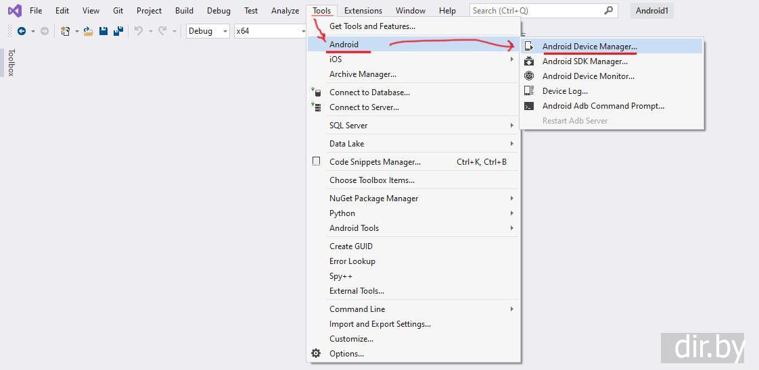The image size is (759, 370).
Task: Click the Undo toolbar icon
Action: tap(139, 31)
